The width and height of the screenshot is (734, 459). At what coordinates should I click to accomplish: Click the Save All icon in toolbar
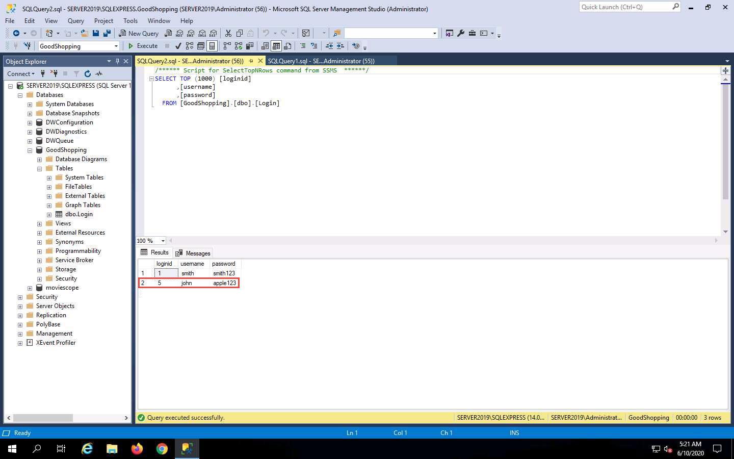[x=107, y=33]
